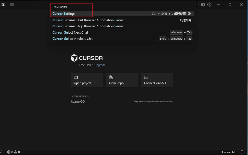Configure keybinding gear on the Cursor Settings row

tap(189, 14)
